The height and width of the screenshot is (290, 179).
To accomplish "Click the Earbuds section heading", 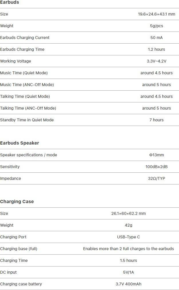I will pyautogui.click(x=9, y=2).
